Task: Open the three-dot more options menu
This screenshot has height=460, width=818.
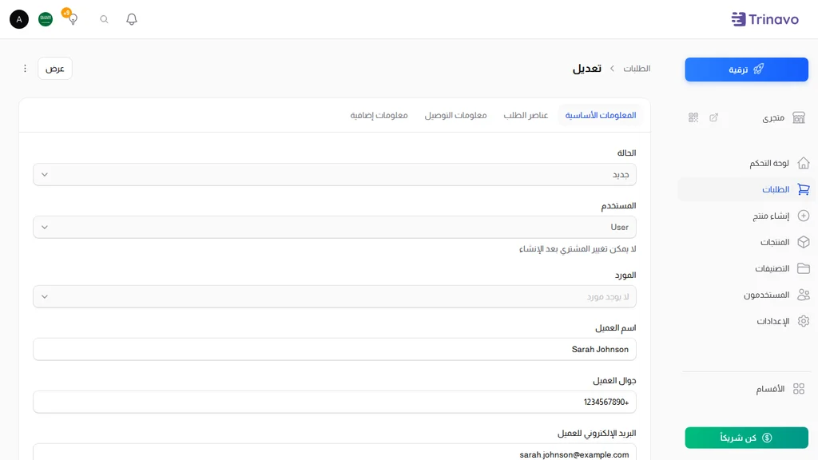Action: 25,69
